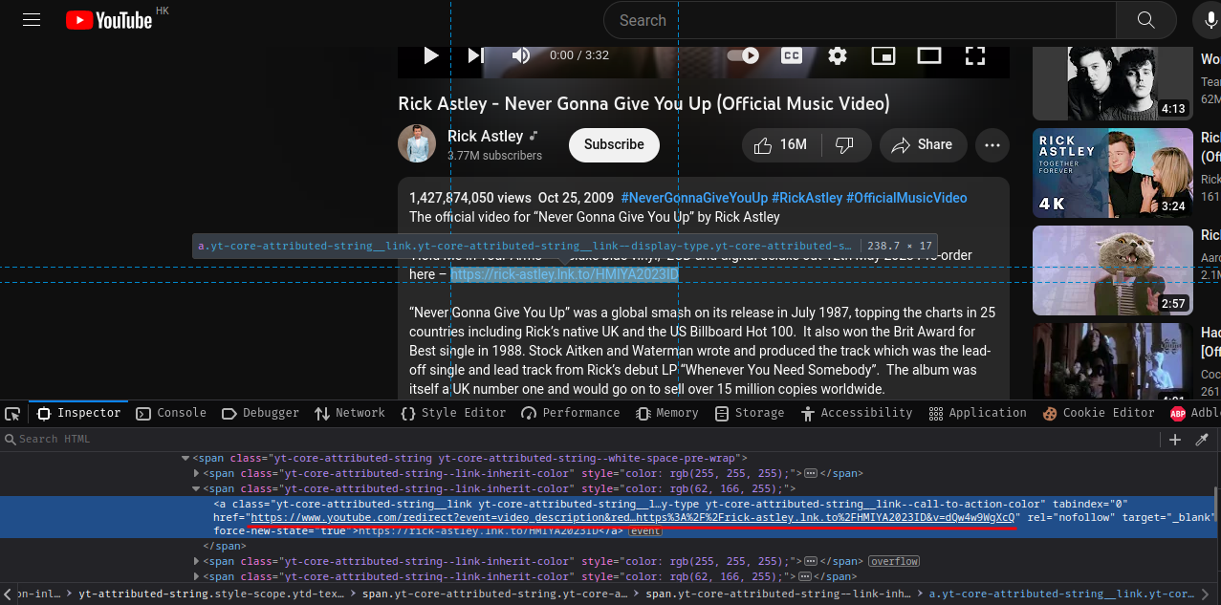Switch to the Storage tab
This screenshot has width=1221, height=605.
(750, 413)
